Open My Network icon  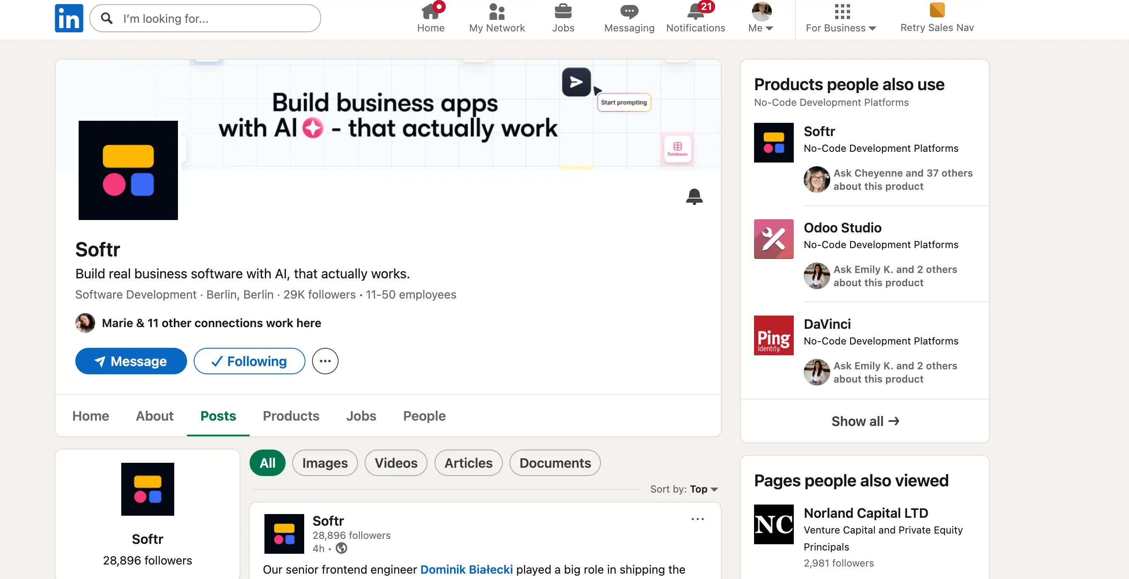(497, 12)
